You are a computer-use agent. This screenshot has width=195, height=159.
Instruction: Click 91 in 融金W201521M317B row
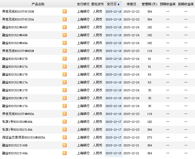coord(149,59)
